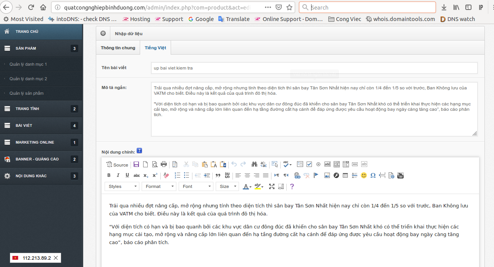Expand the SẢN PHẨM sidebar menu
Viewport: 494px width, 267px height.
[x=41, y=49]
